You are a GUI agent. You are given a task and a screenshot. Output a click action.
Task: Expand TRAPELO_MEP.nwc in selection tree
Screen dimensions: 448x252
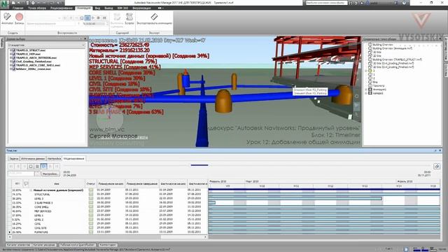click(x=11, y=54)
